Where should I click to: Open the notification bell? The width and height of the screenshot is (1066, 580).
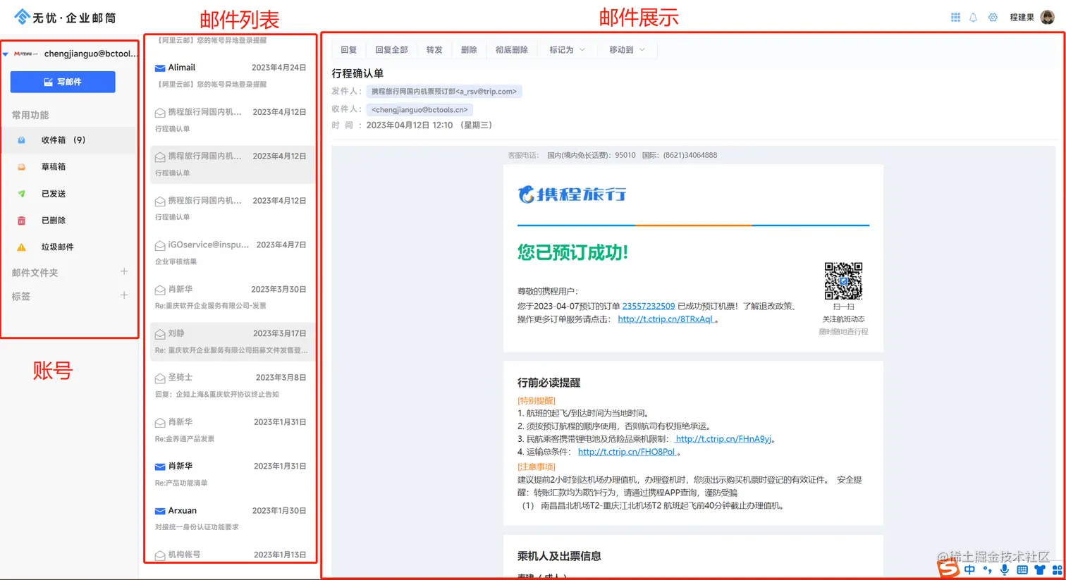point(973,18)
